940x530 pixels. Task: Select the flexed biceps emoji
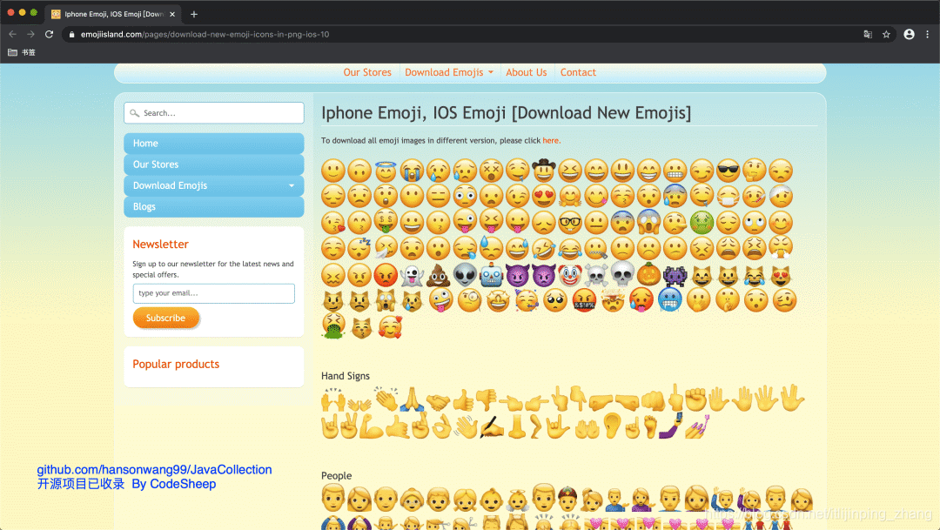[371, 428]
